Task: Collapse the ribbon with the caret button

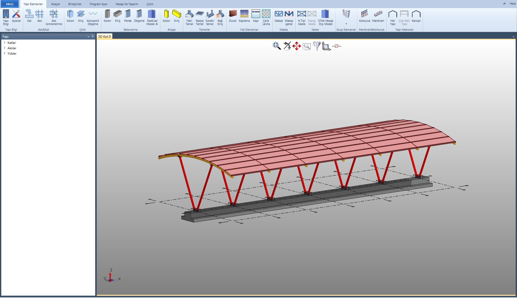Action: click(504, 4)
